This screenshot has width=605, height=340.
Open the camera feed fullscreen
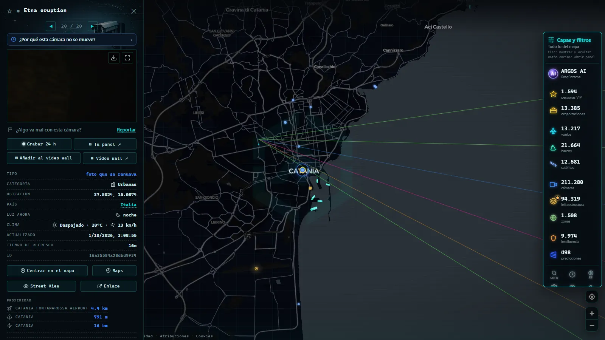127,58
